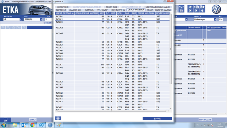Click the ВРЕМЯ МОНТАЖА column header

click(146, 13)
